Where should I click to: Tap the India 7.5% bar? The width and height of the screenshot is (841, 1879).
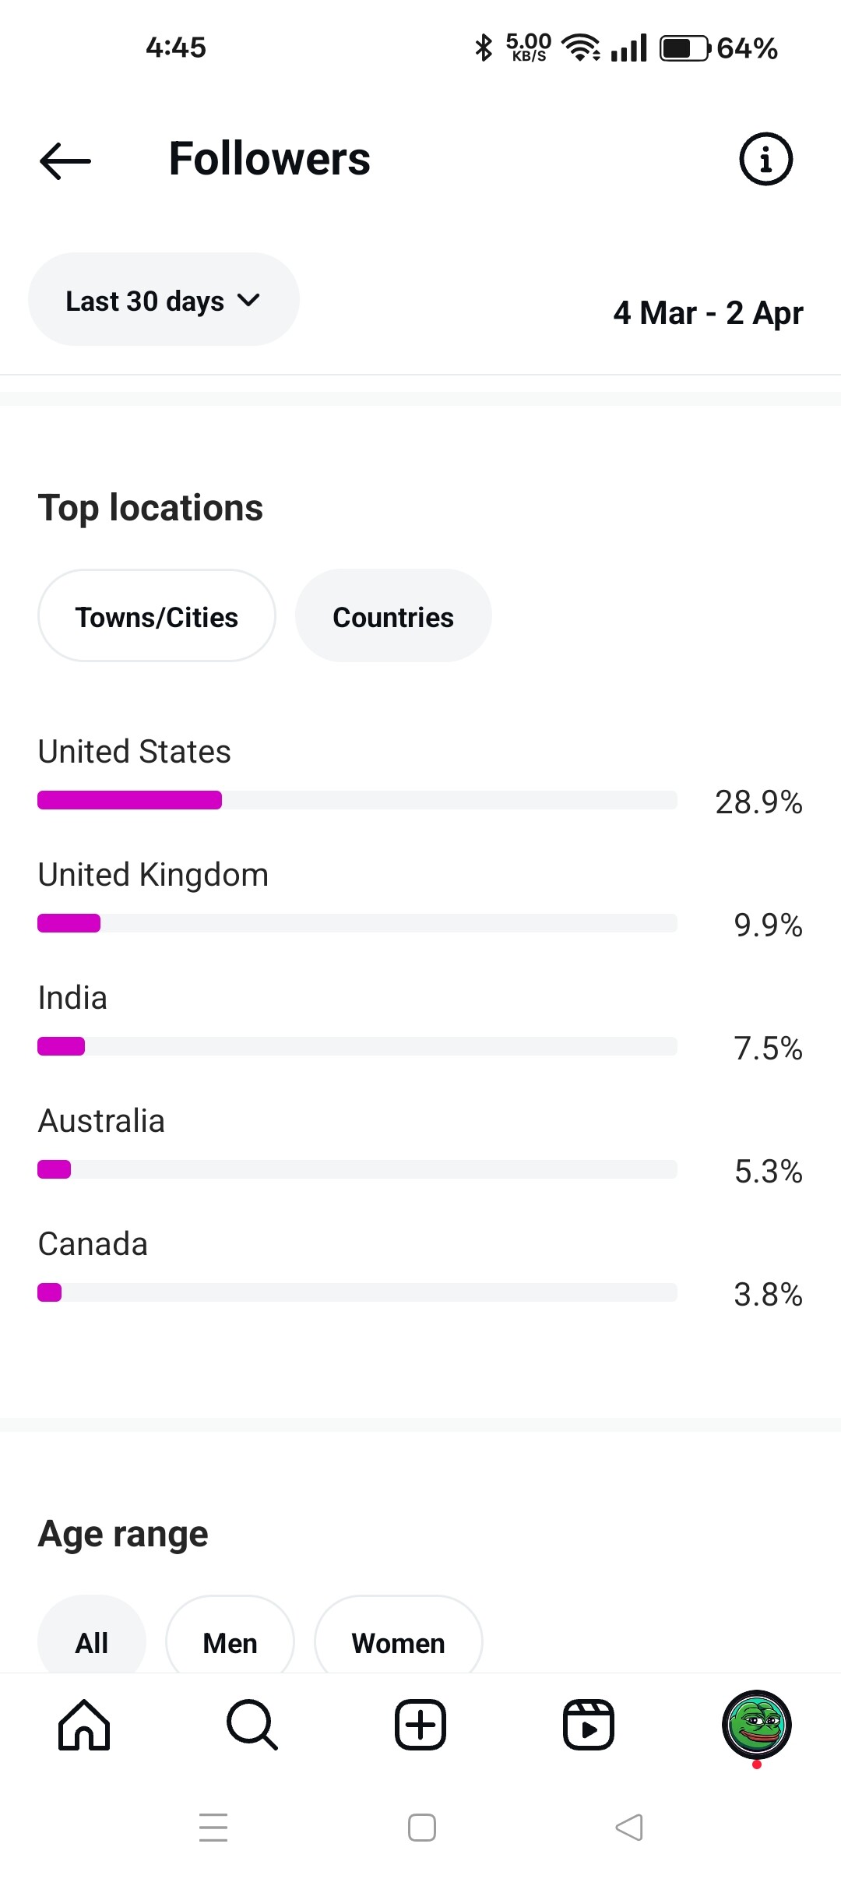click(357, 1046)
